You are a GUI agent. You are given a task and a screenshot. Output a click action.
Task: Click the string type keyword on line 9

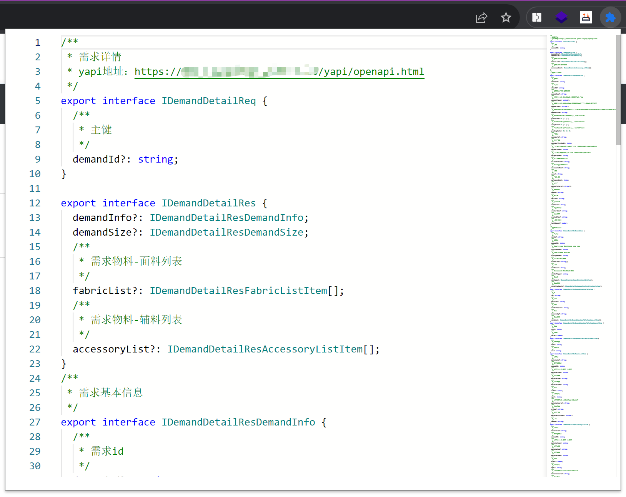click(155, 159)
